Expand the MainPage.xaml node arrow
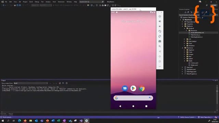The width and height of the screenshot is (219, 123). pos(182,71)
